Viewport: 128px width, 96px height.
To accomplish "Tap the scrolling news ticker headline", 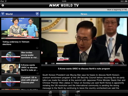I will coord(117,10).
